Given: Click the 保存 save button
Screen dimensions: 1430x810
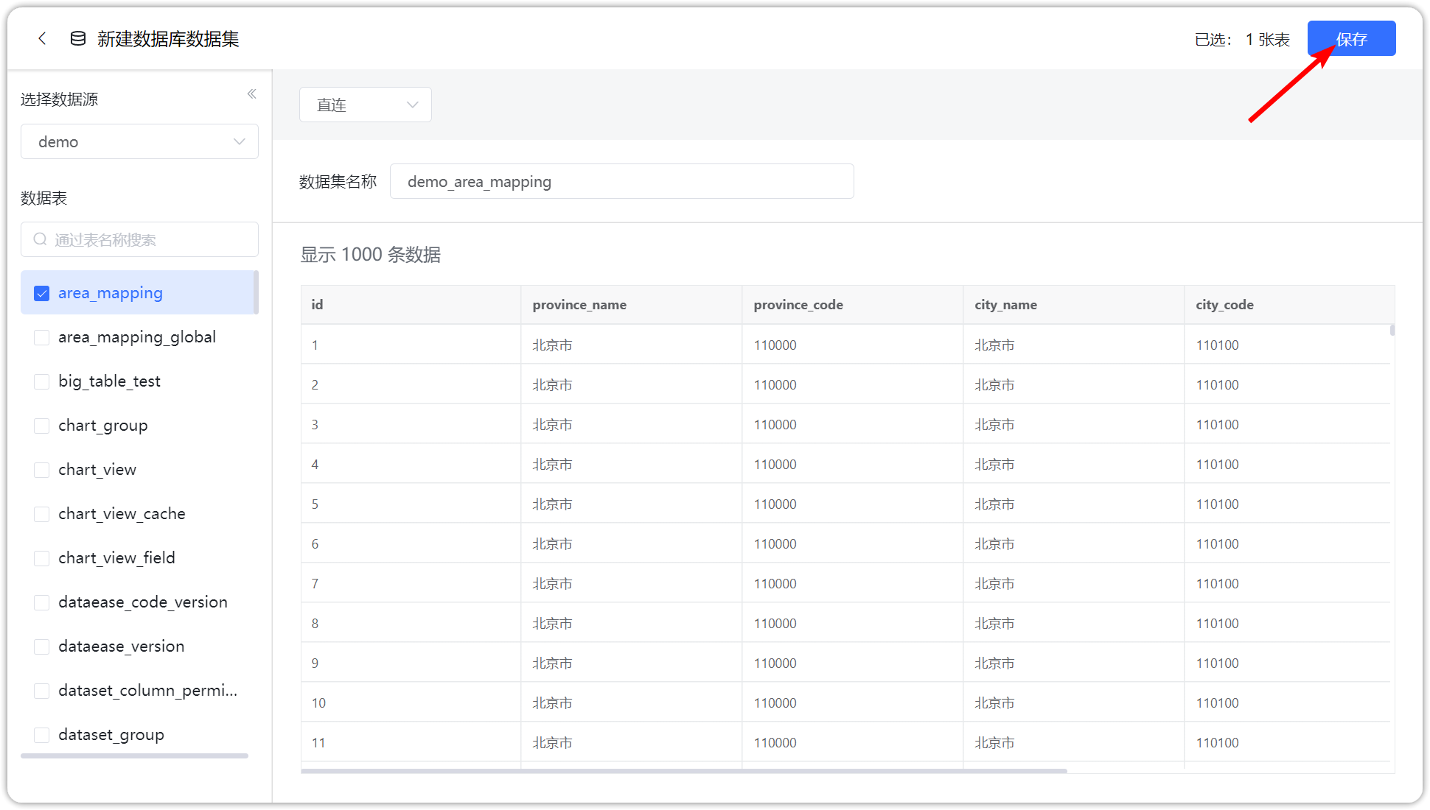Looking at the screenshot, I should tap(1350, 38).
